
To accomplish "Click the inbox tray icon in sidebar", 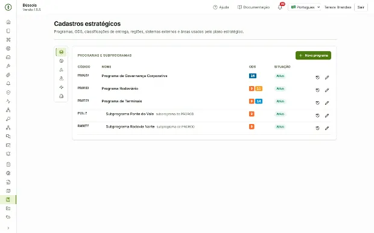I will [8, 57].
